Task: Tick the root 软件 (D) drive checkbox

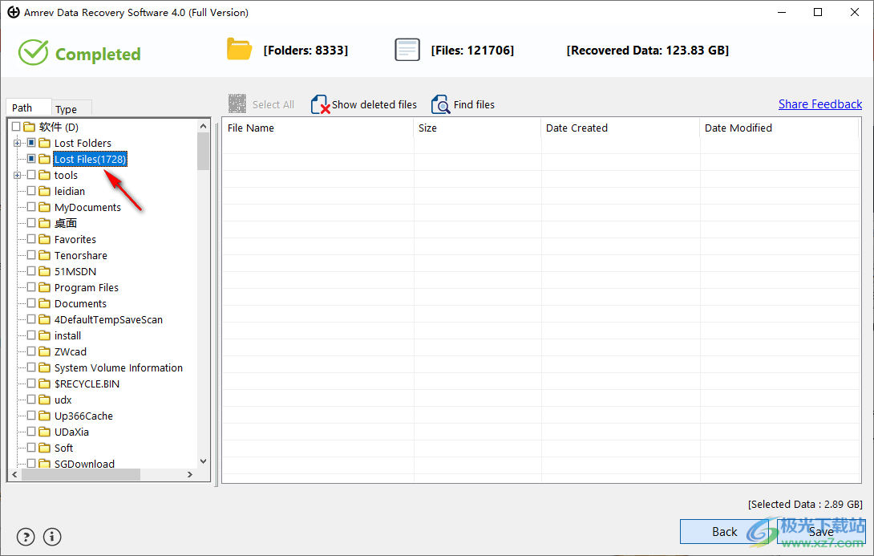Action: (x=16, y=127)
